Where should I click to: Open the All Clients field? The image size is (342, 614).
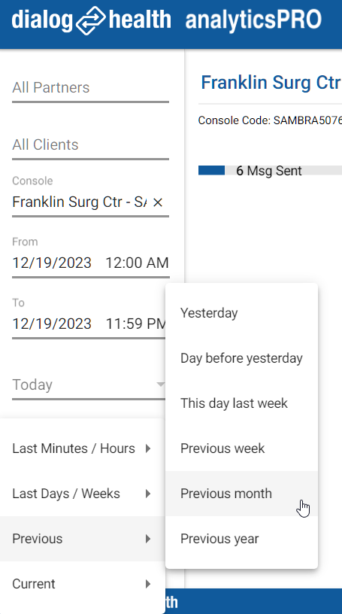(x=90, y=145)
